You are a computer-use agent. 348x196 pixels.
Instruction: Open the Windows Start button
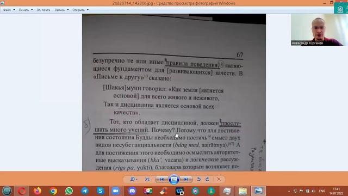(x=7, y=191)
